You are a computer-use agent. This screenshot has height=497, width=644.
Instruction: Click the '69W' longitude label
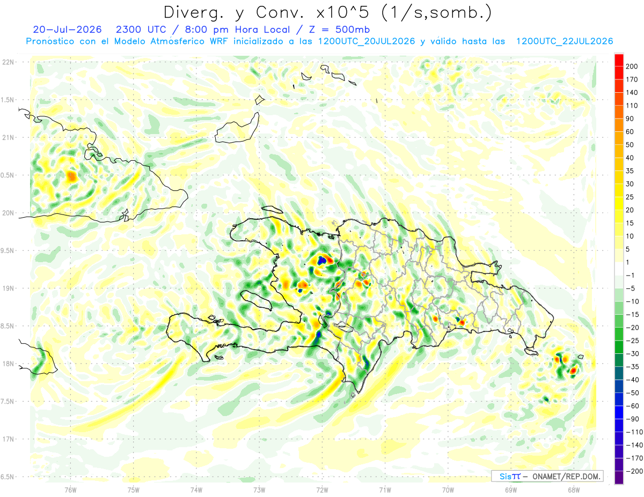click(x=510, y=489)
